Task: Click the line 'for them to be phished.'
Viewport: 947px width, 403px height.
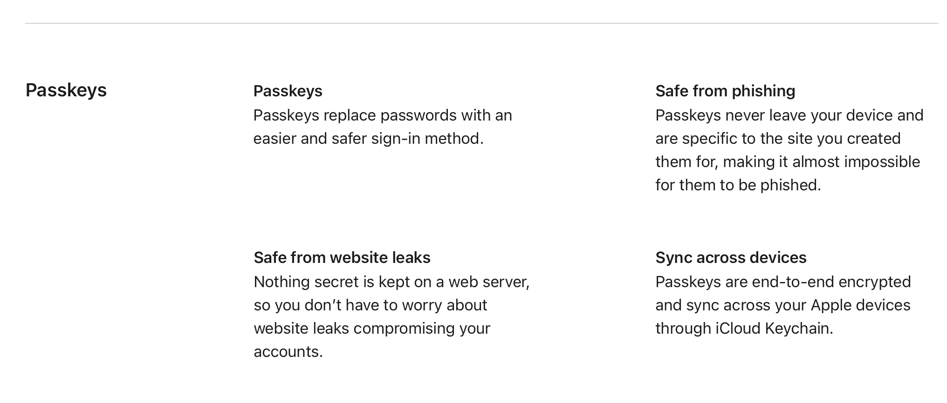Action: coord(738,185)
